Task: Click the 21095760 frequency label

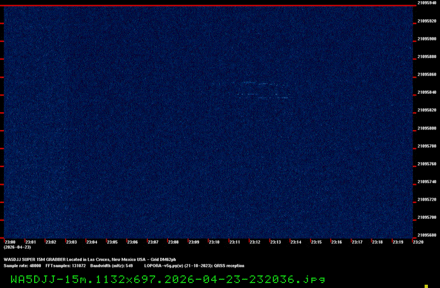Action: click(x=427, y=164)
